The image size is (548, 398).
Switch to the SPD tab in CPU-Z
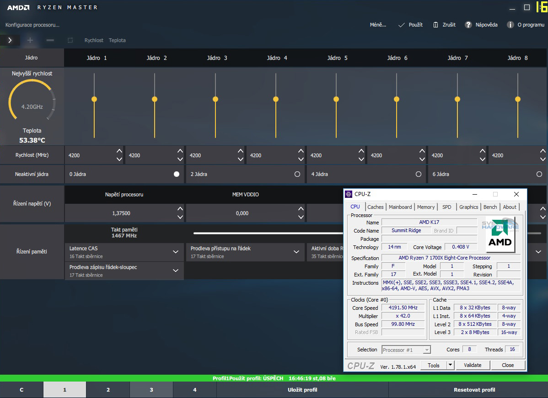446,207
